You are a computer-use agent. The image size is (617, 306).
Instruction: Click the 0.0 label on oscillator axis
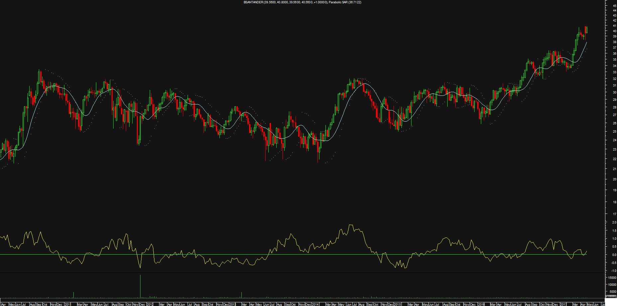click(614, 255)
